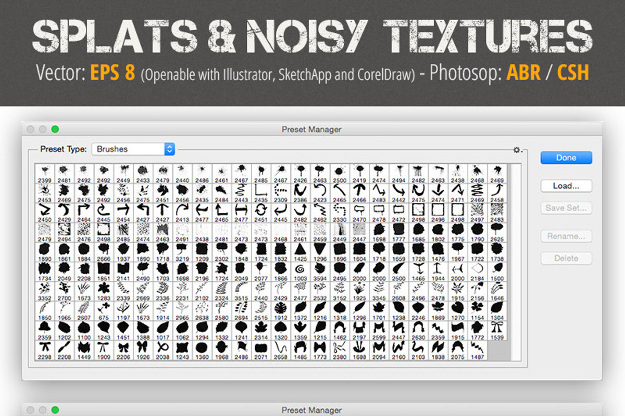The width and height of the screenshot is (625, 416).
Task: Select noisy texture brush labeled 2497
Action: (478, 213)
